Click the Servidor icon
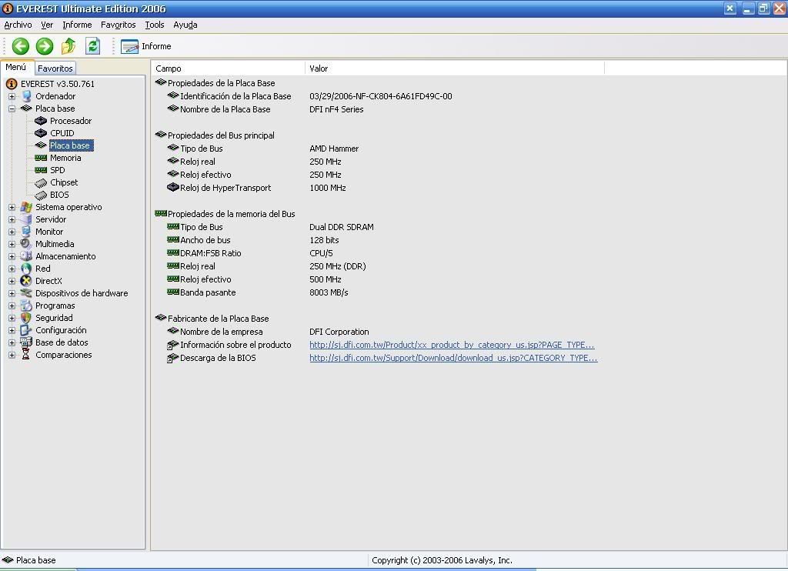788x571 pixels. tap(26, 219)
